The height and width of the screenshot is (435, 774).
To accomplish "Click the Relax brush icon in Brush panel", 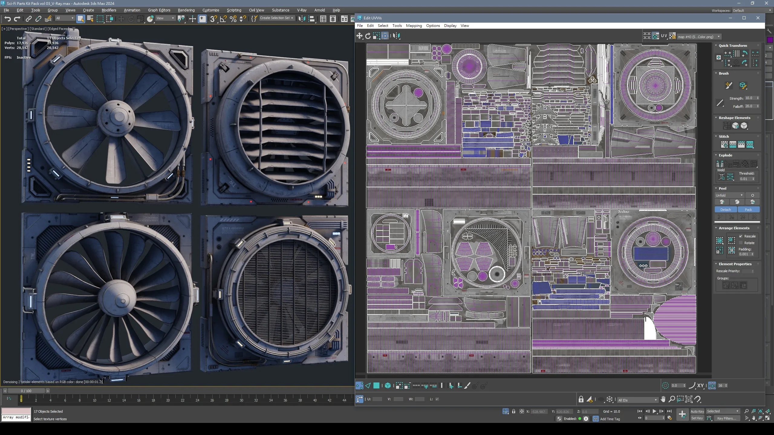I will (x=743, y=85).
